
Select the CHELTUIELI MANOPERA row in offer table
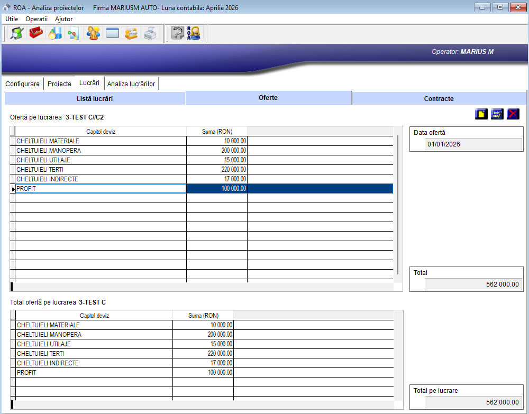coord(101,151)
